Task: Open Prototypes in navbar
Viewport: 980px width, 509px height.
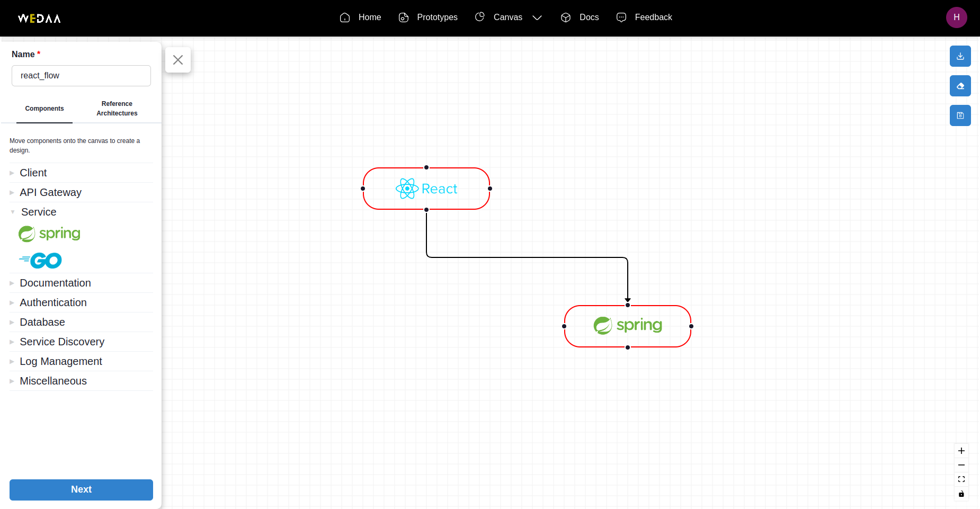Action: pos(437,17)
